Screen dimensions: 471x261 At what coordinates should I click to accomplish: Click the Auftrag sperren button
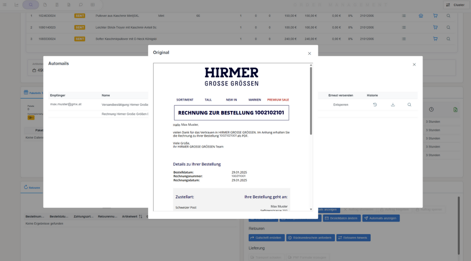click(x=429, y=210)
